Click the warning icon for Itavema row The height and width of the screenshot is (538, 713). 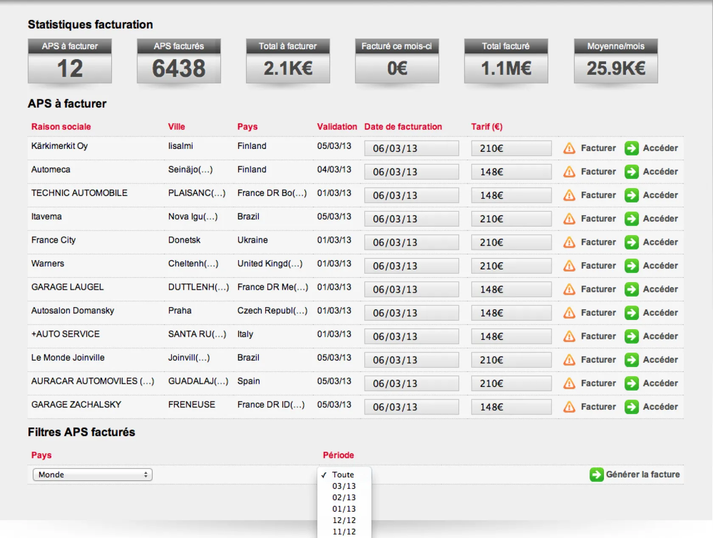click(x=569, y=219)
